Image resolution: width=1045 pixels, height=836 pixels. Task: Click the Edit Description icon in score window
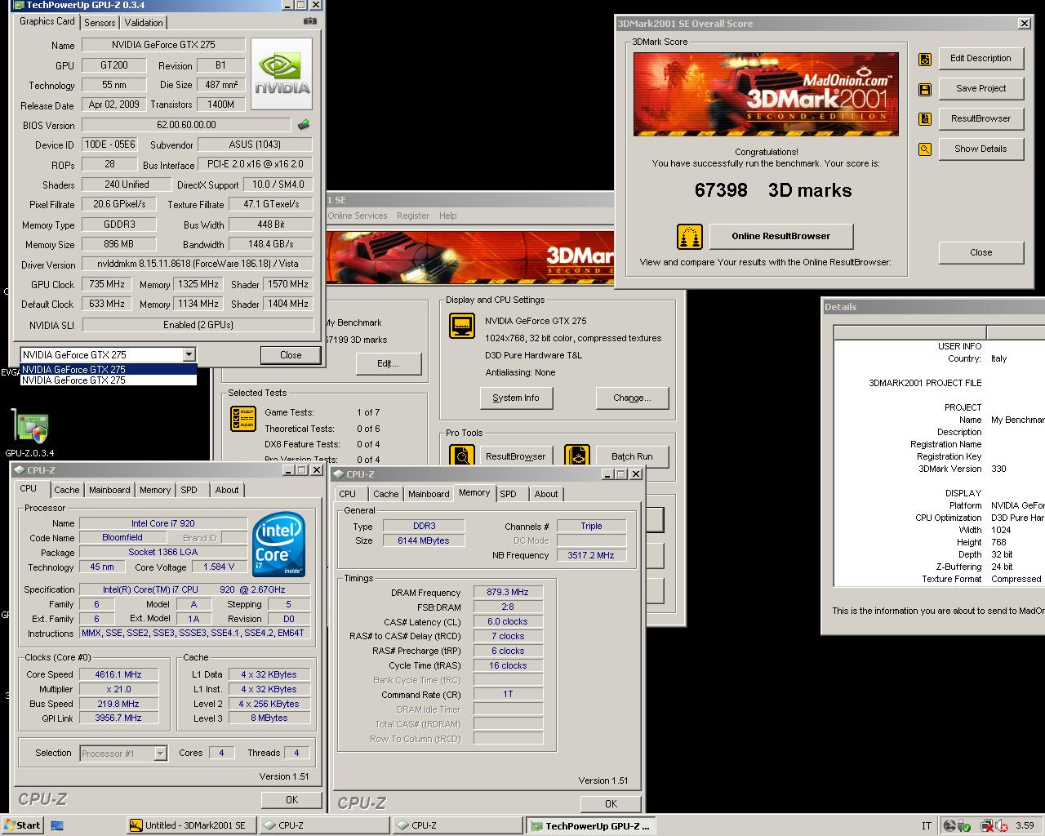pyautogui.click(x=925, y=59)
